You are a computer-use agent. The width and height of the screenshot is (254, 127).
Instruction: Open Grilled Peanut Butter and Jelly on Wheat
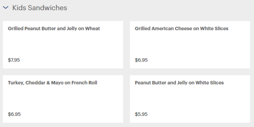(x=54, y=28)
